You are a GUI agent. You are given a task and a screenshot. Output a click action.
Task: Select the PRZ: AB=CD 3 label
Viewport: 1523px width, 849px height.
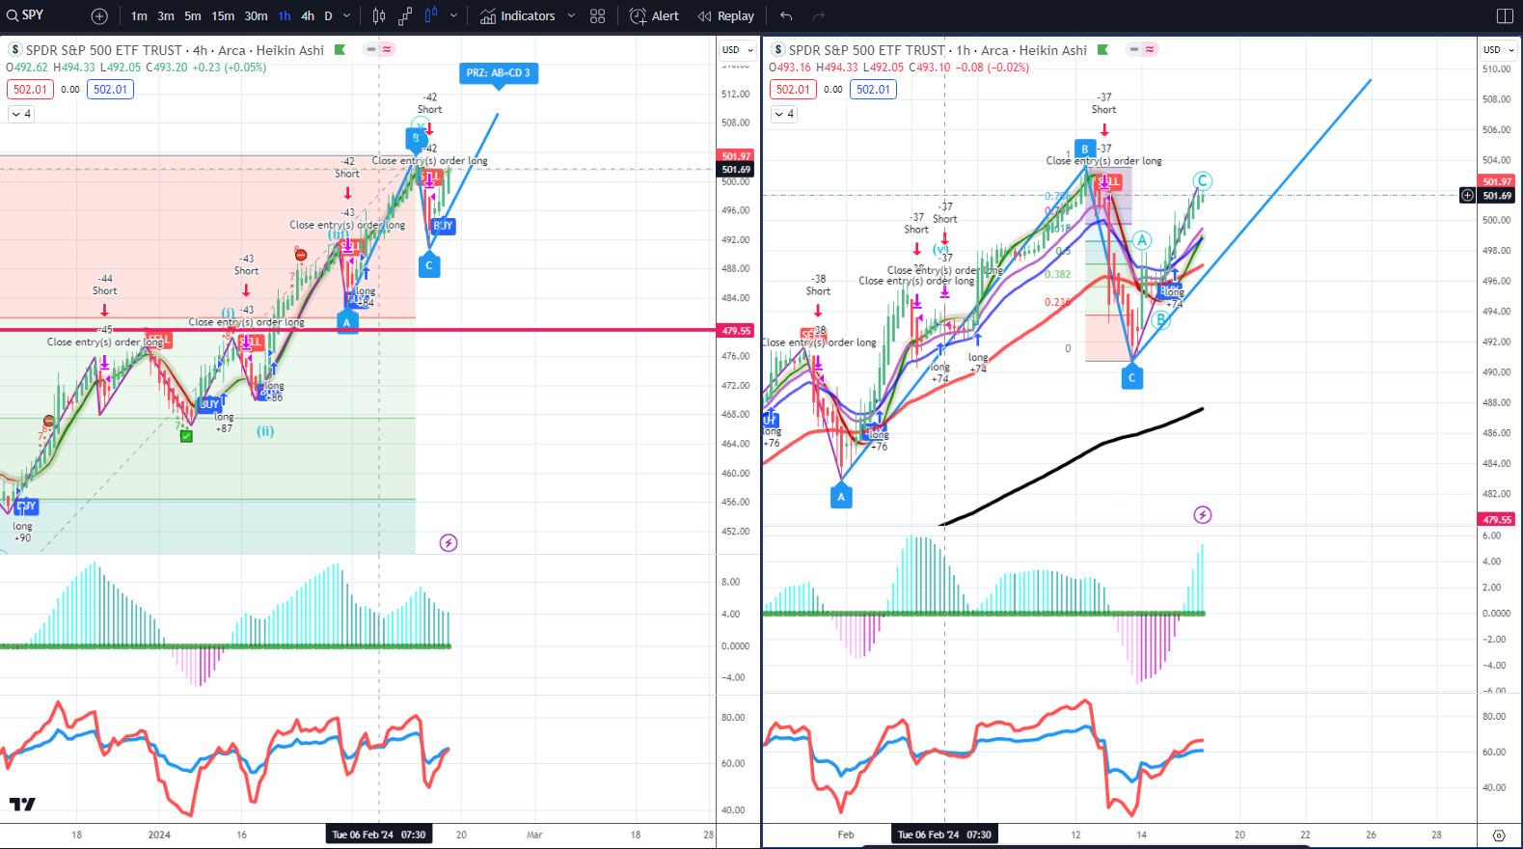(x=498, y=72)
